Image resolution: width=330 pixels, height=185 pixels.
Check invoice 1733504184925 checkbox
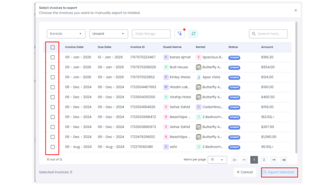53,107
